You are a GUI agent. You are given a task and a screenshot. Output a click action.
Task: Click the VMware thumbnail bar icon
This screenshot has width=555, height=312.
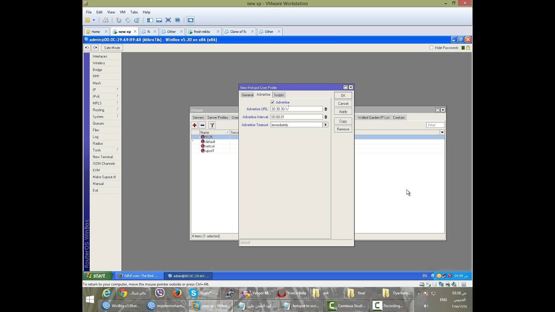tap(159, 20)
